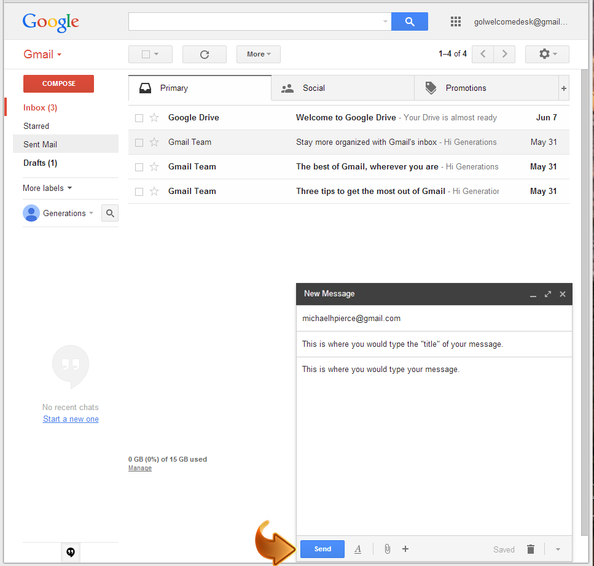Click the '1–4 of 4' message count
Screen dimensions: 594x566
[x=453, y=54]
